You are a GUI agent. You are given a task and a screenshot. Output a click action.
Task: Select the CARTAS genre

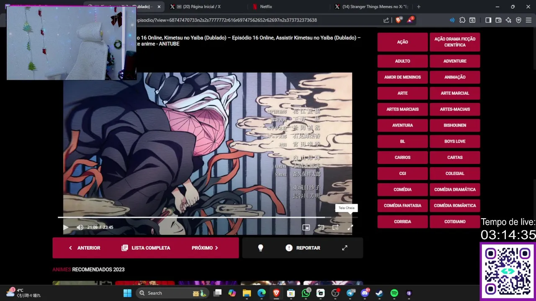(455, 158)
